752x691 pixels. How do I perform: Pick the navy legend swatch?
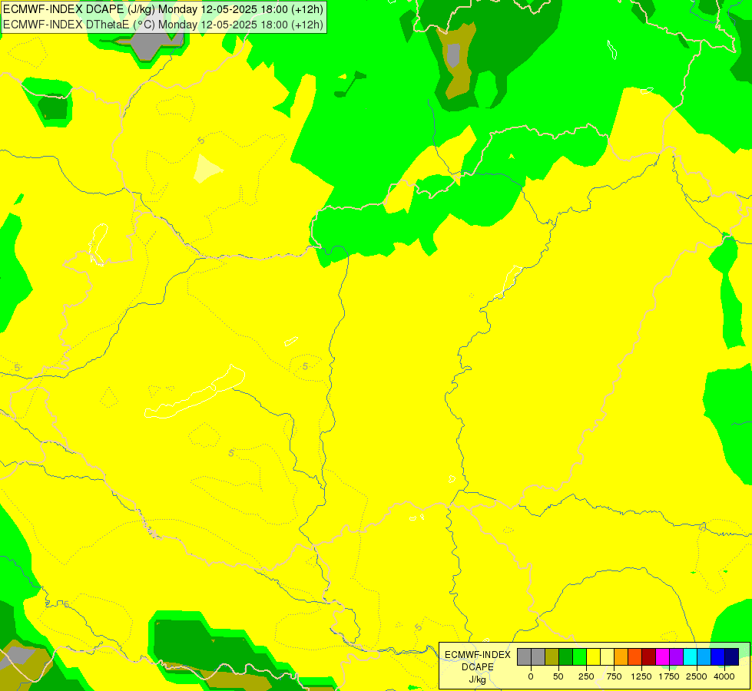(x=732, y=656)
